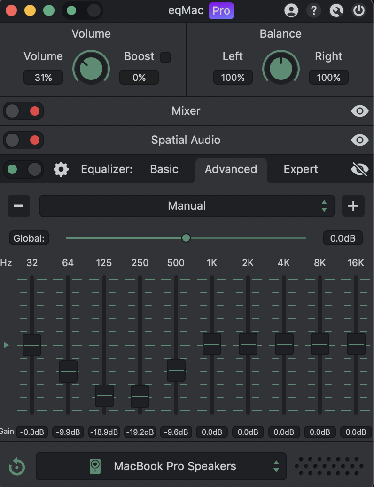Click the Boost 0% value field
This screenshot has width=374, height=487.
coord(139,78)
